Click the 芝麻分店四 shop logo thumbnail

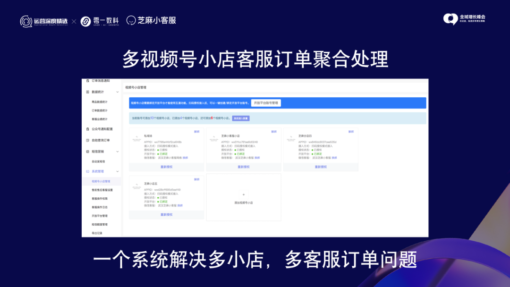291,139
